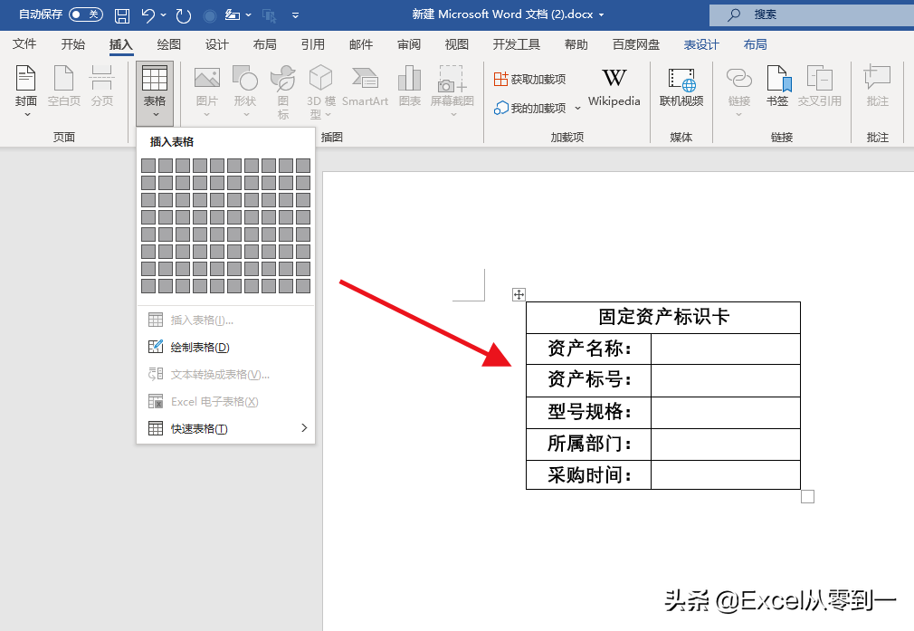Click the table resize handle square
914x631 pixels.
point(807,497)
